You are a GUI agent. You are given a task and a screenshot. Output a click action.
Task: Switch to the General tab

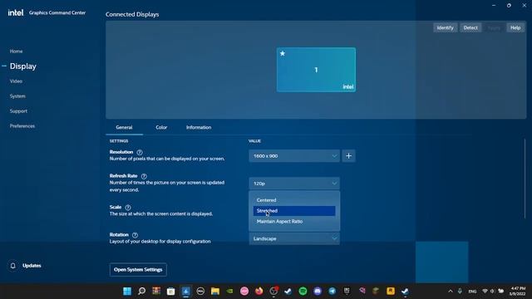(x=124, y=127)
